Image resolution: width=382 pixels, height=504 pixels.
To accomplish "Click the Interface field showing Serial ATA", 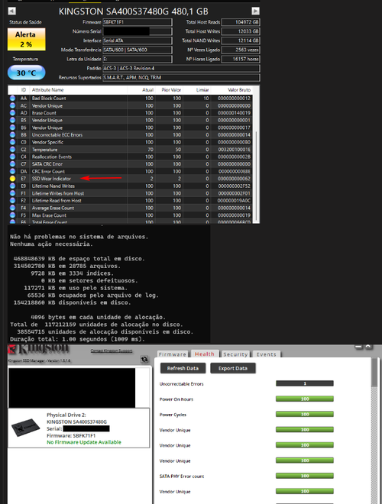I will [138, 40].
